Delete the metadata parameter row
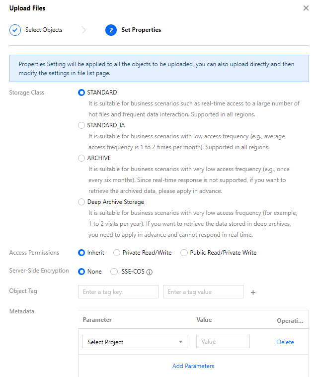 (x=285, y=342)
